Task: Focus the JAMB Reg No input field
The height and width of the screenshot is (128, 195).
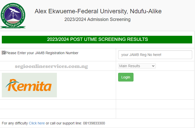Action: click(x=155, y=55)
